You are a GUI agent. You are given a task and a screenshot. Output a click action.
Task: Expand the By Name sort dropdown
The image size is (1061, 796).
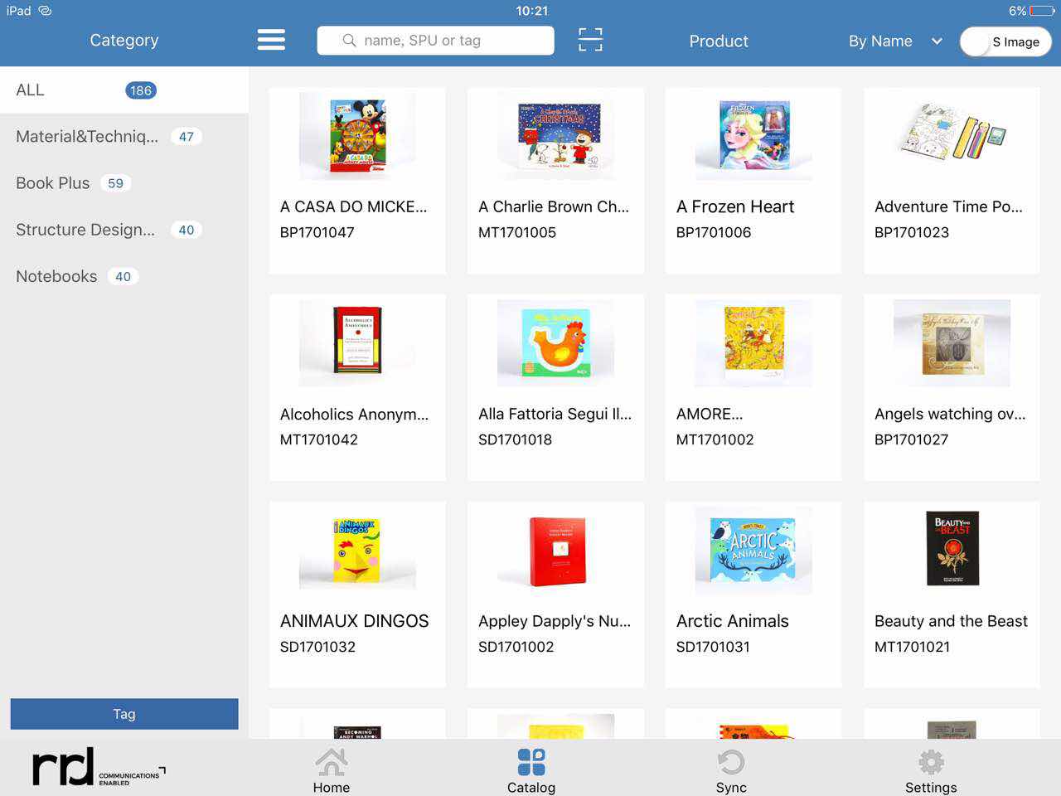coord(895,41)
